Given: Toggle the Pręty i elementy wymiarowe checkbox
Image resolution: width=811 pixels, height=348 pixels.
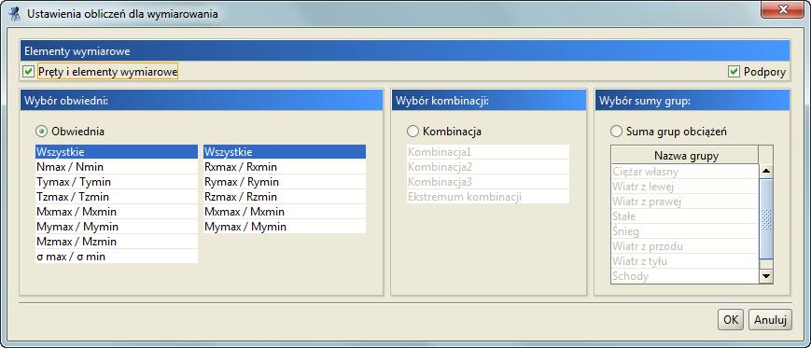Looking at the screenshot, I should [28, 72].
